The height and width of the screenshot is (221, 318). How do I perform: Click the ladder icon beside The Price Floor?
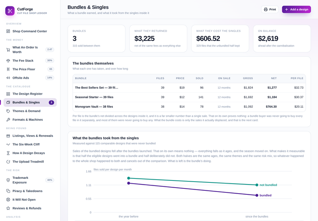coord(8,69)
